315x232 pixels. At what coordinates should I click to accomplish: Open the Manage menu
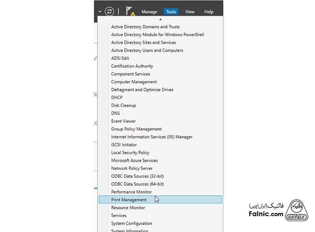coord(149,12)
